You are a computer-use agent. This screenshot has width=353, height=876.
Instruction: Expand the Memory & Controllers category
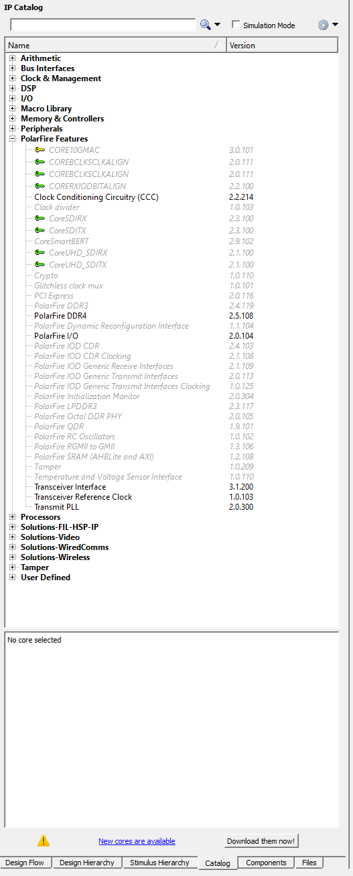(x=12, y=119)
